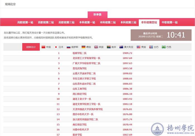195x136 pixels.
Task: Click team link 湖北工业大学一队
Action: [x=82, y=99]
